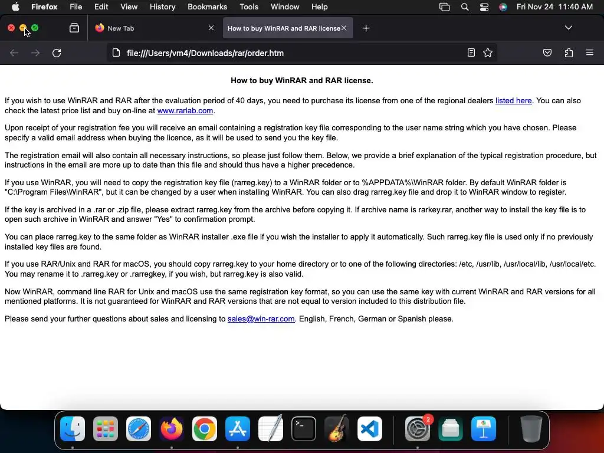
Task: Minimize the Firefox window
Action: [23, 28]
